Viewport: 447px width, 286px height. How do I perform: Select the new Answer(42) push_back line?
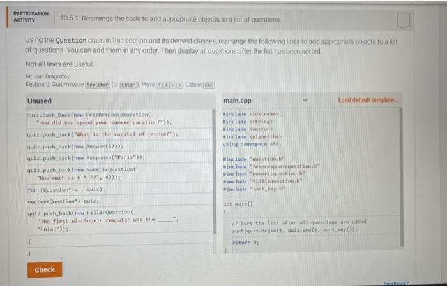coord(120,146)
